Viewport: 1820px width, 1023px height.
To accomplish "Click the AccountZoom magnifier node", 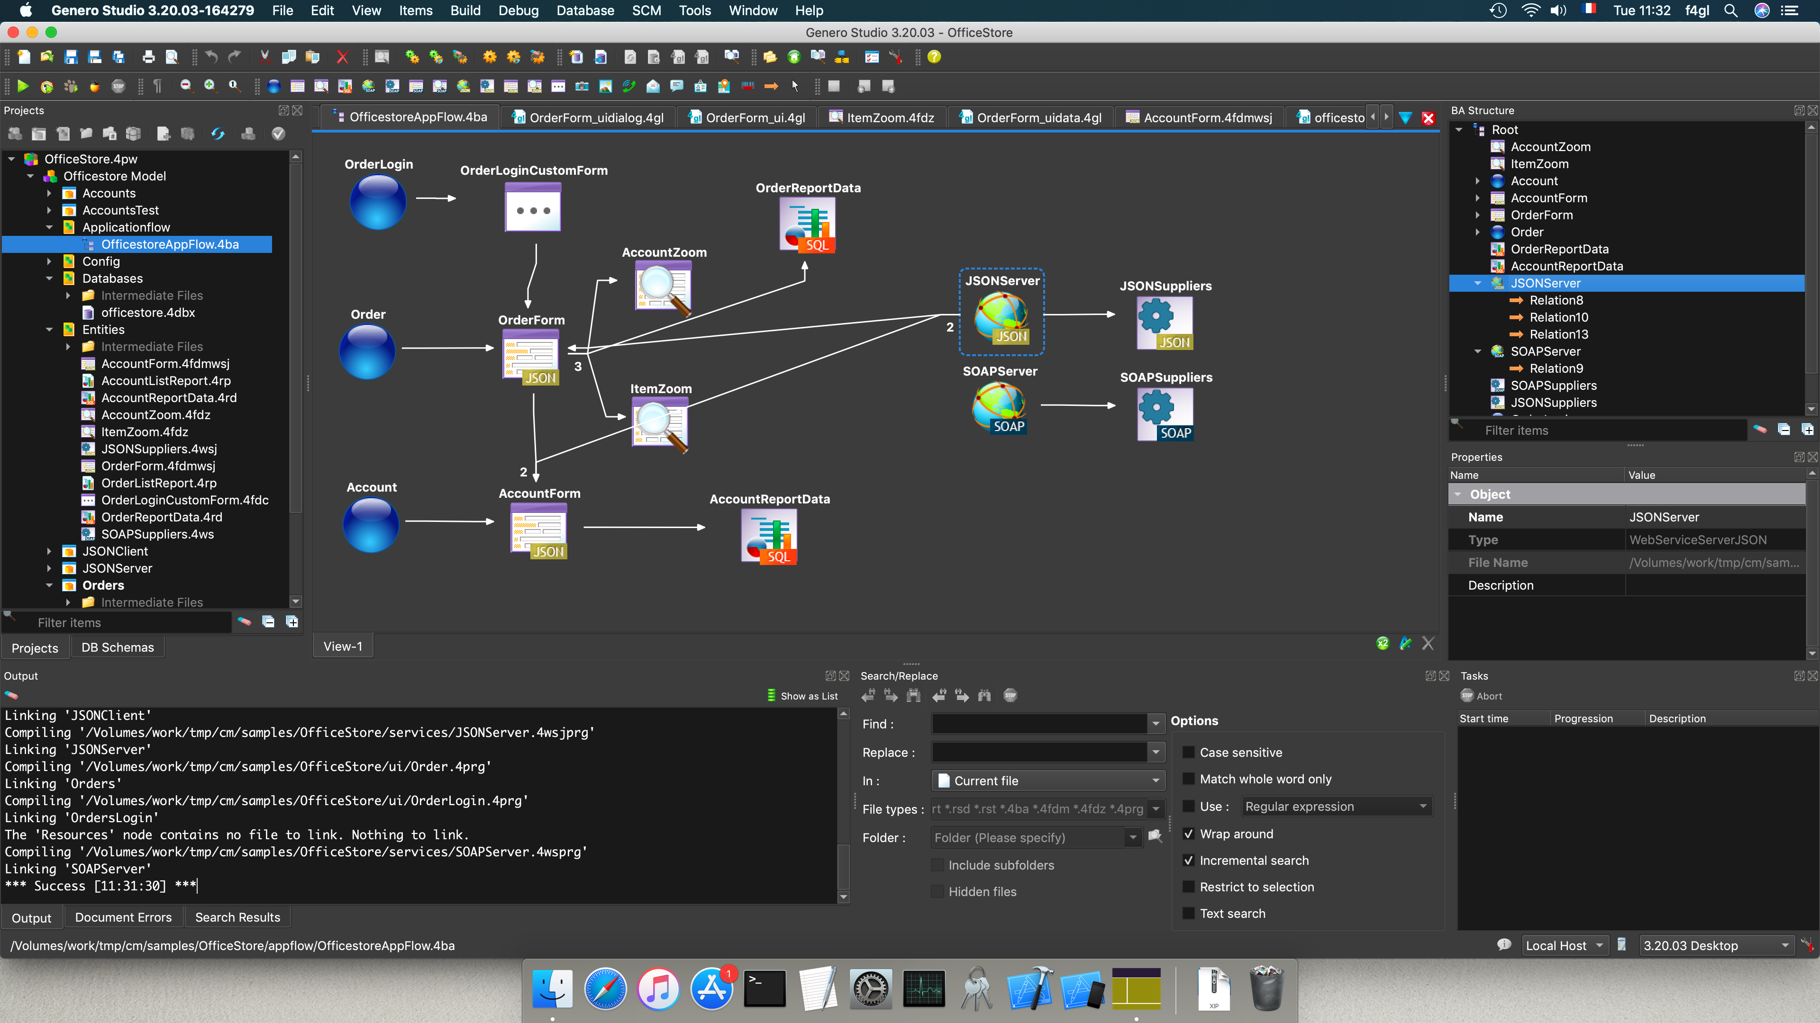I will coord(663,288).
